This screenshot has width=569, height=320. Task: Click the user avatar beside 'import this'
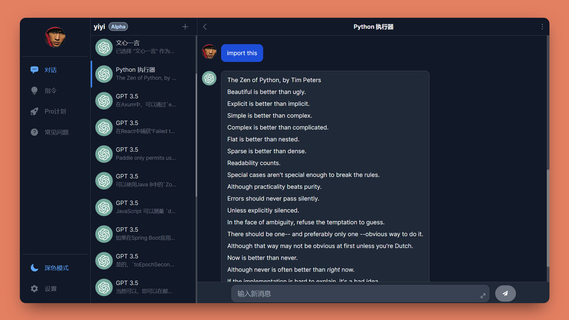click(x=209, y=52)
